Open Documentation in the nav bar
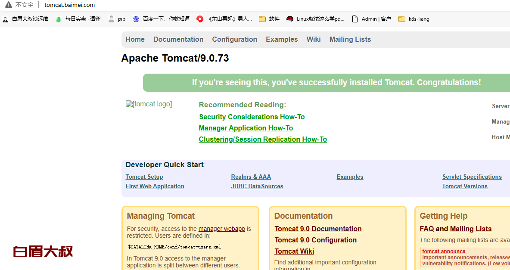 (x=178, y=39)
